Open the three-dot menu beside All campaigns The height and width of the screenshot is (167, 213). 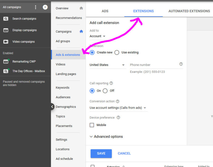35,7
